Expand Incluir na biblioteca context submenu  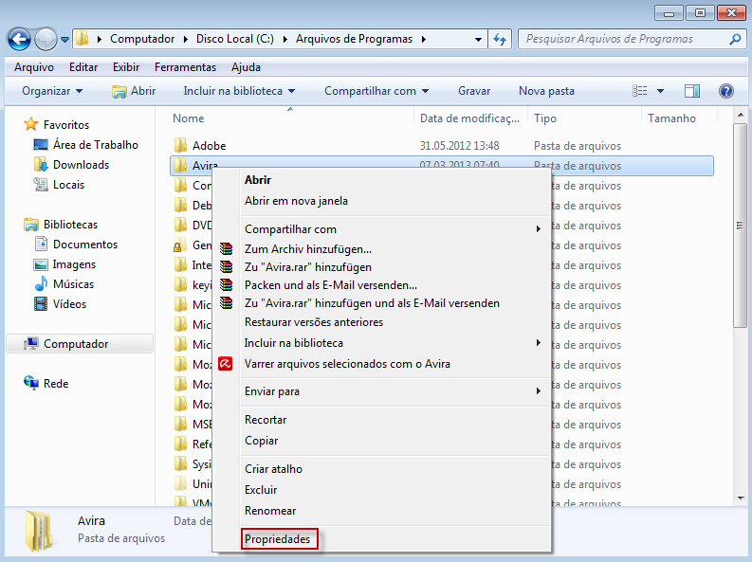click(x=393, y=343)
